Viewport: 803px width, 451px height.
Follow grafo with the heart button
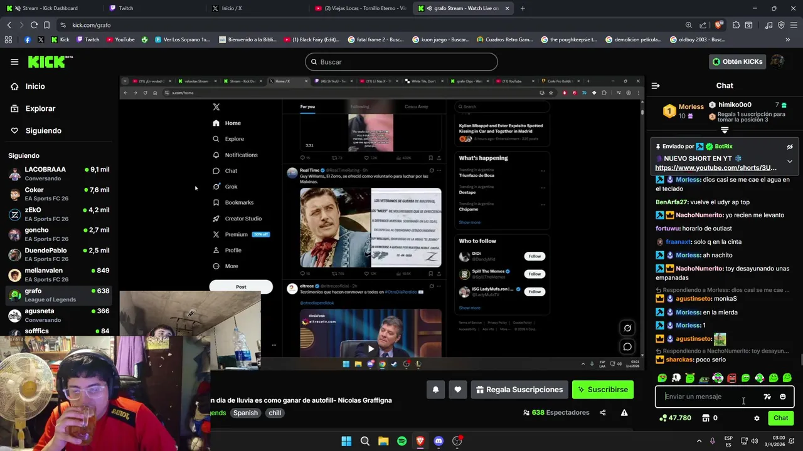click(x=458, y=390)
